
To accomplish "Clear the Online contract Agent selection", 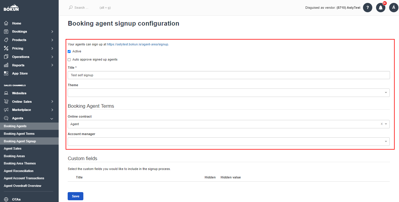I will 382,124.
